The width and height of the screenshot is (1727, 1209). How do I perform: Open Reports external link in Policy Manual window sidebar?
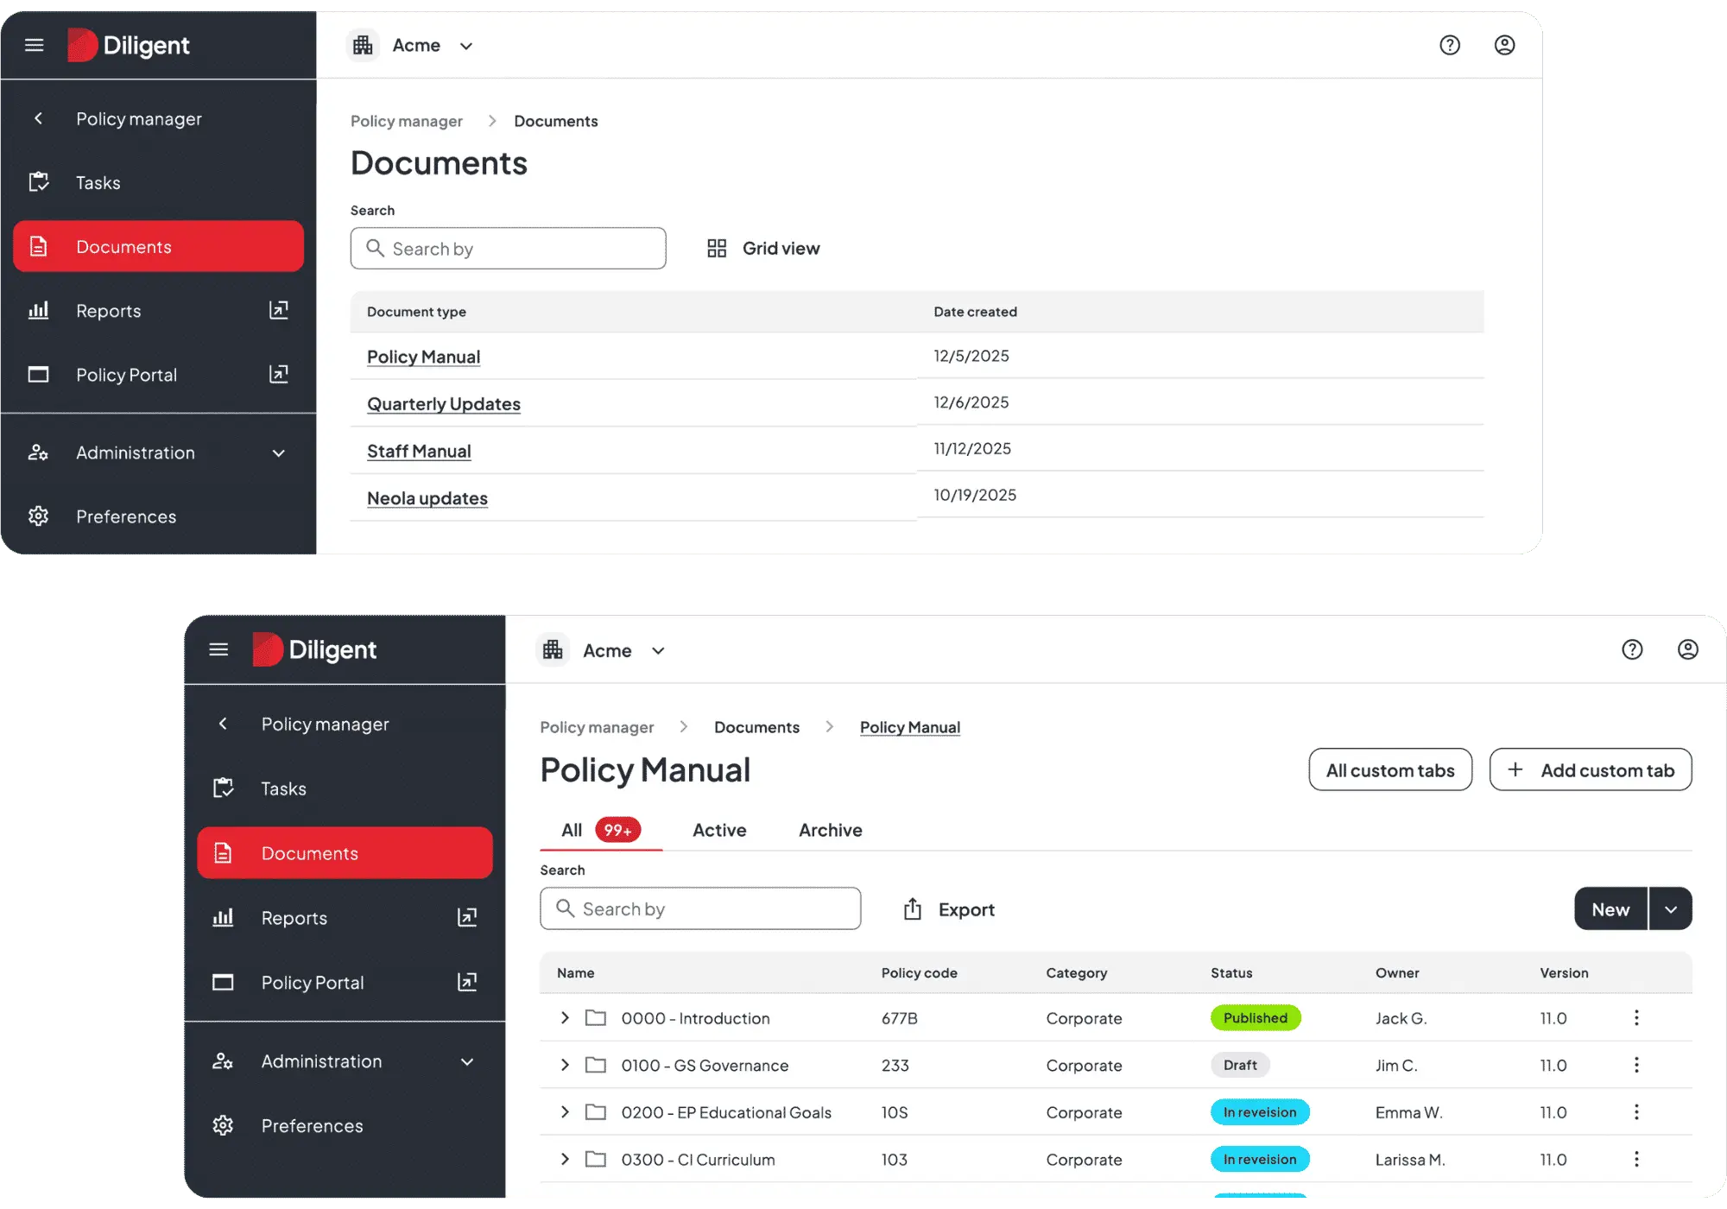tap(467, 917)
